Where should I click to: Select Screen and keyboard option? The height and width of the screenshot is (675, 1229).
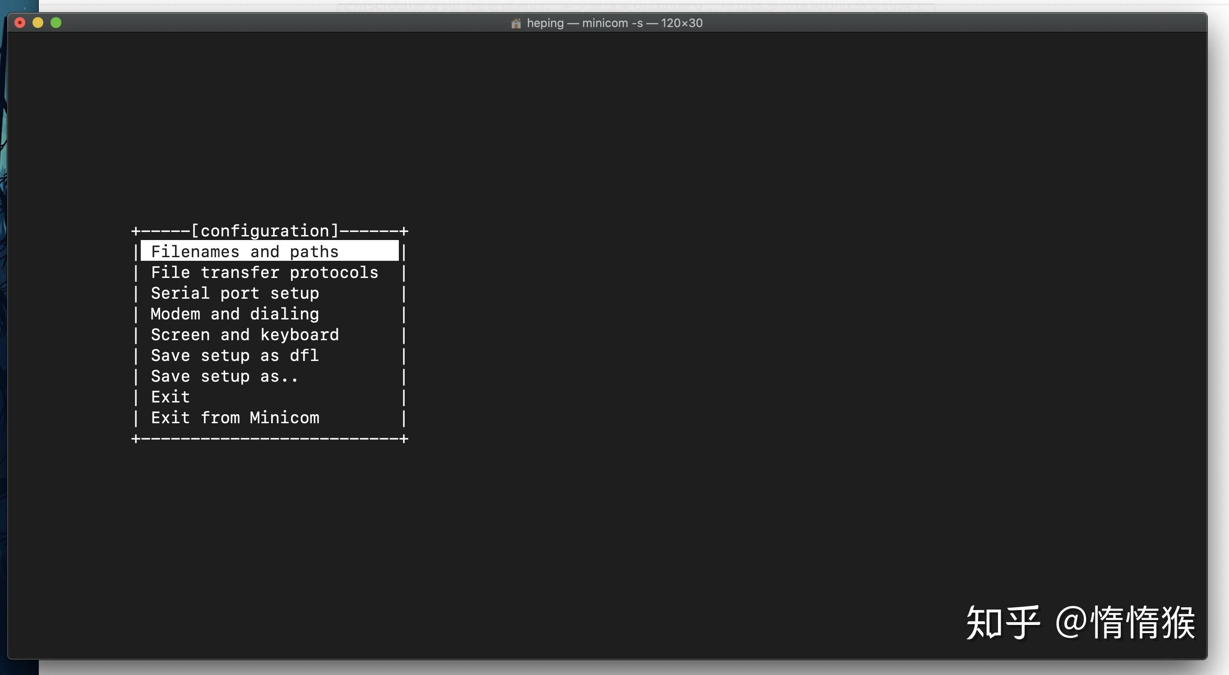tap(245, 335)
